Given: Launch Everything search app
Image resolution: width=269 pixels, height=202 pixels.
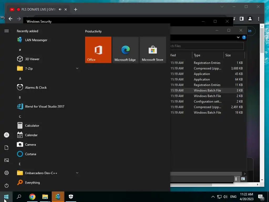Looking at the screenshot, I should [x=48, y=183].
